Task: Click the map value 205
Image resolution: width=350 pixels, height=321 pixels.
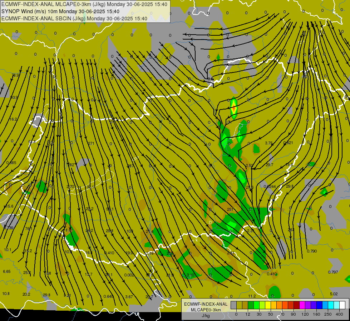Action: pos(170,253)
